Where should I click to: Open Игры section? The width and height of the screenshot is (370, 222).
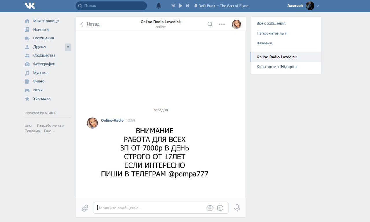point(38,90)
